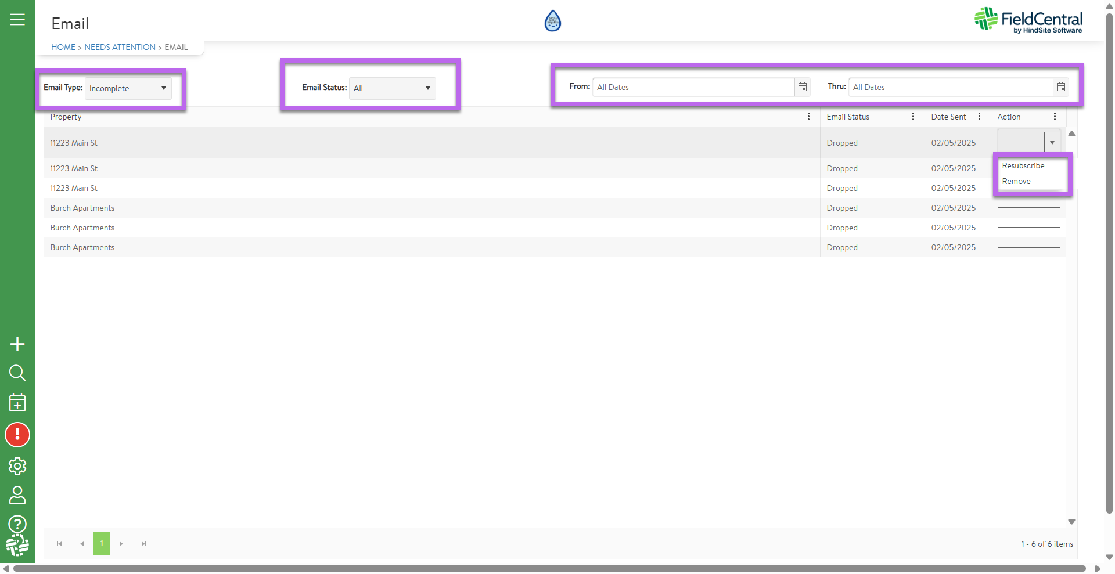Click the help question mark icon

click(17, 524)
